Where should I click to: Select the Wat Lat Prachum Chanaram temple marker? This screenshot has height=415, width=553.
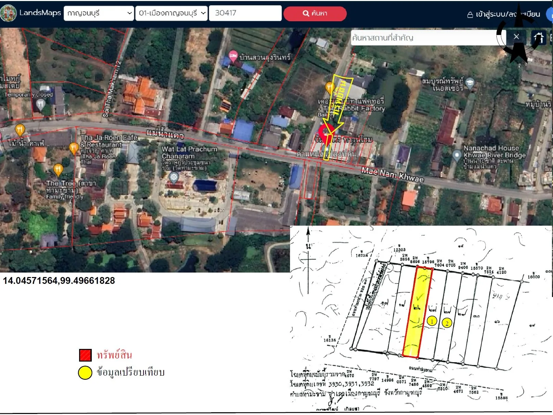pyautogui.click(x=174, y=177)
